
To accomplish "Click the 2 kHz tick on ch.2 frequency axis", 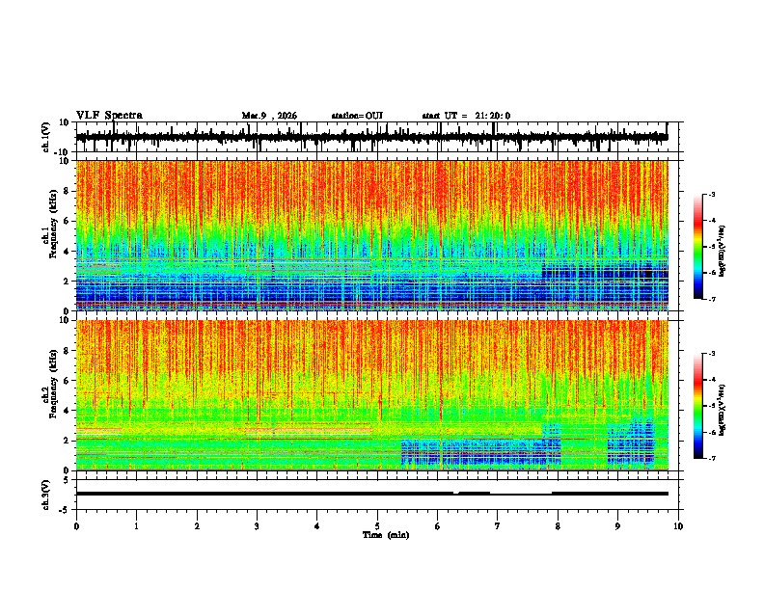I will tap(68, 441).
